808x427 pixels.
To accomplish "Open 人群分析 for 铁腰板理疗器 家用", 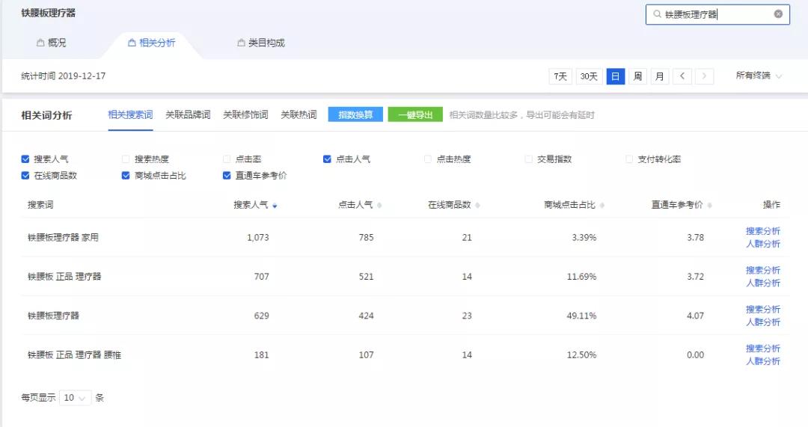I will tap(763, 244).
